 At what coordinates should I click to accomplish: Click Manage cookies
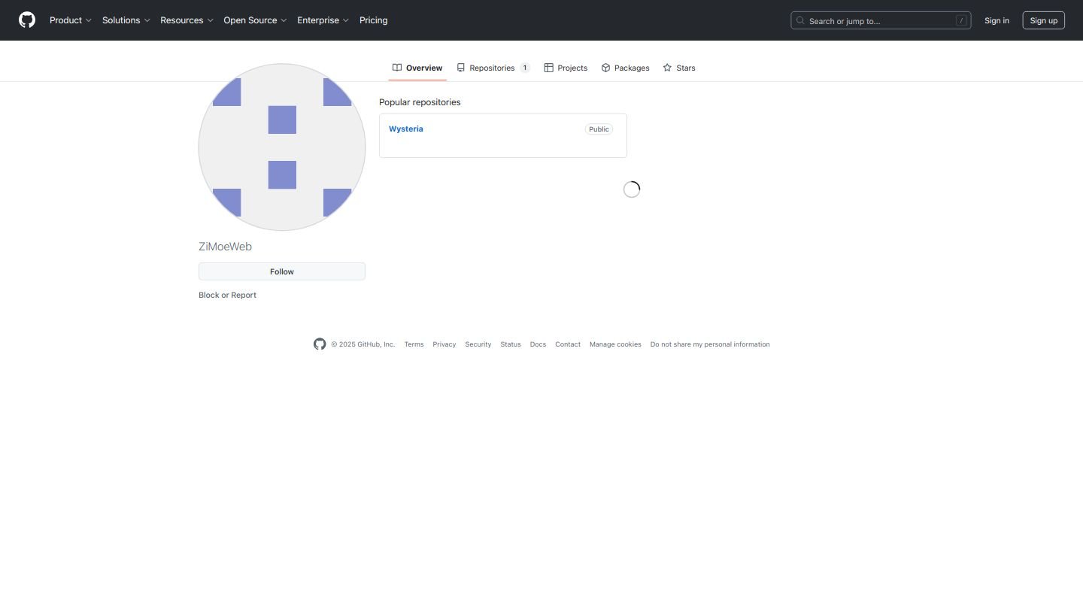click(615, 344)
